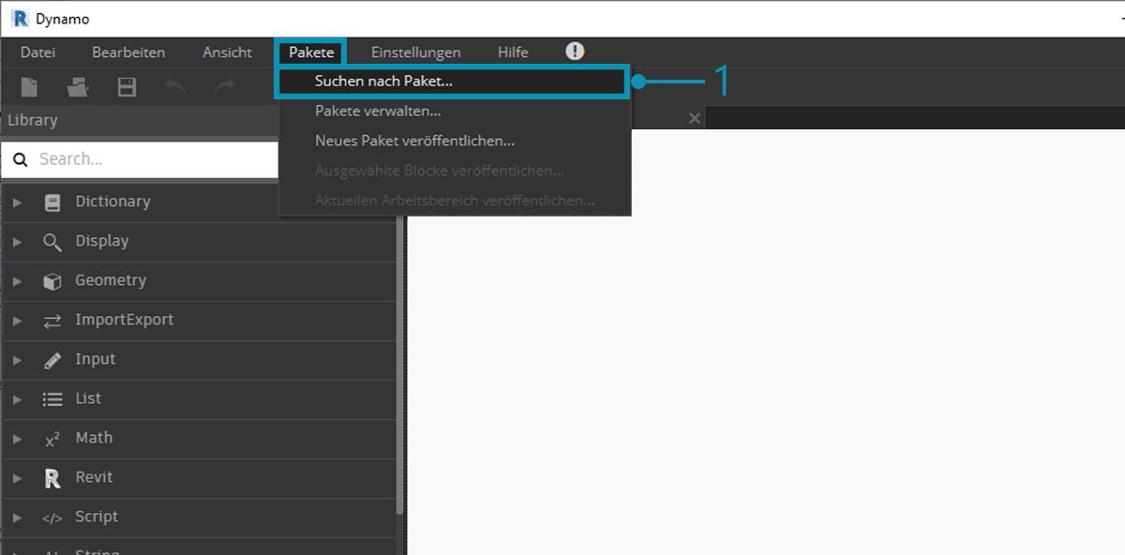
Task: Select the List library label
Action: 88,398
